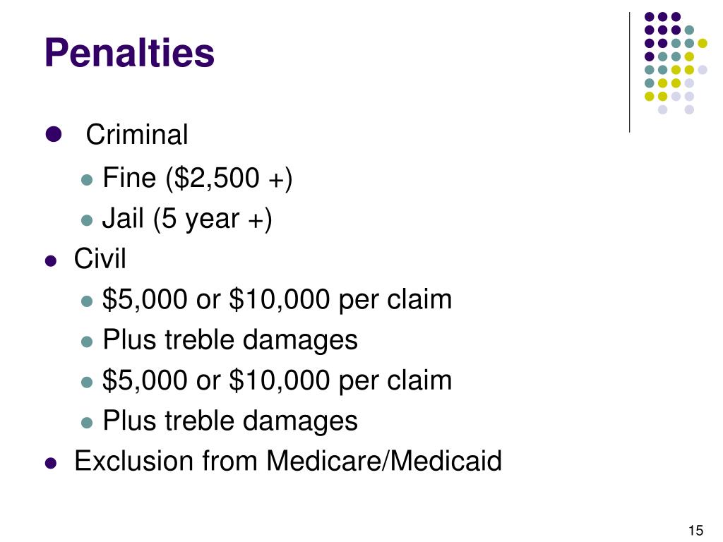Screen dimensions: 723x542
Task: Click teal bullet of first treble damages line
Action: [87, 342]
